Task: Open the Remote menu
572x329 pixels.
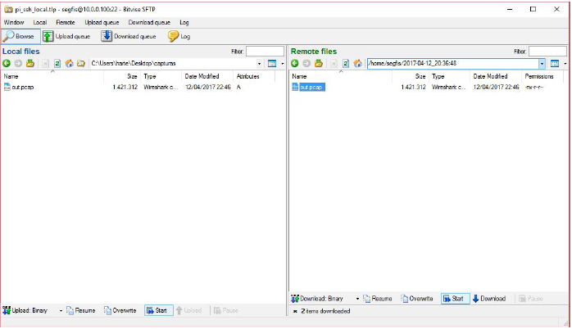Action: [65, 22]
